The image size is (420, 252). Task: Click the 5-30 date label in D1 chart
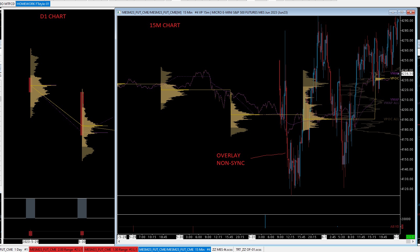(x=82, y=242)
